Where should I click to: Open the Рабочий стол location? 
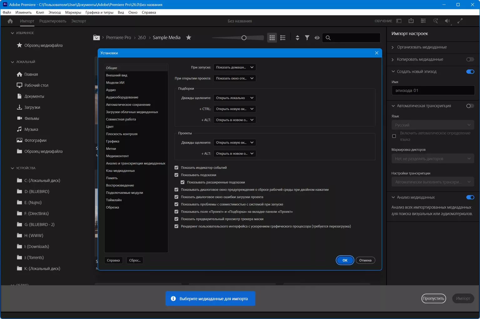click(x=36, y=85)
